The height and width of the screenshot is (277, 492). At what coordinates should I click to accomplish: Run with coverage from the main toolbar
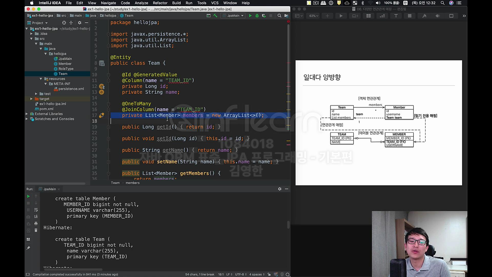264,16
